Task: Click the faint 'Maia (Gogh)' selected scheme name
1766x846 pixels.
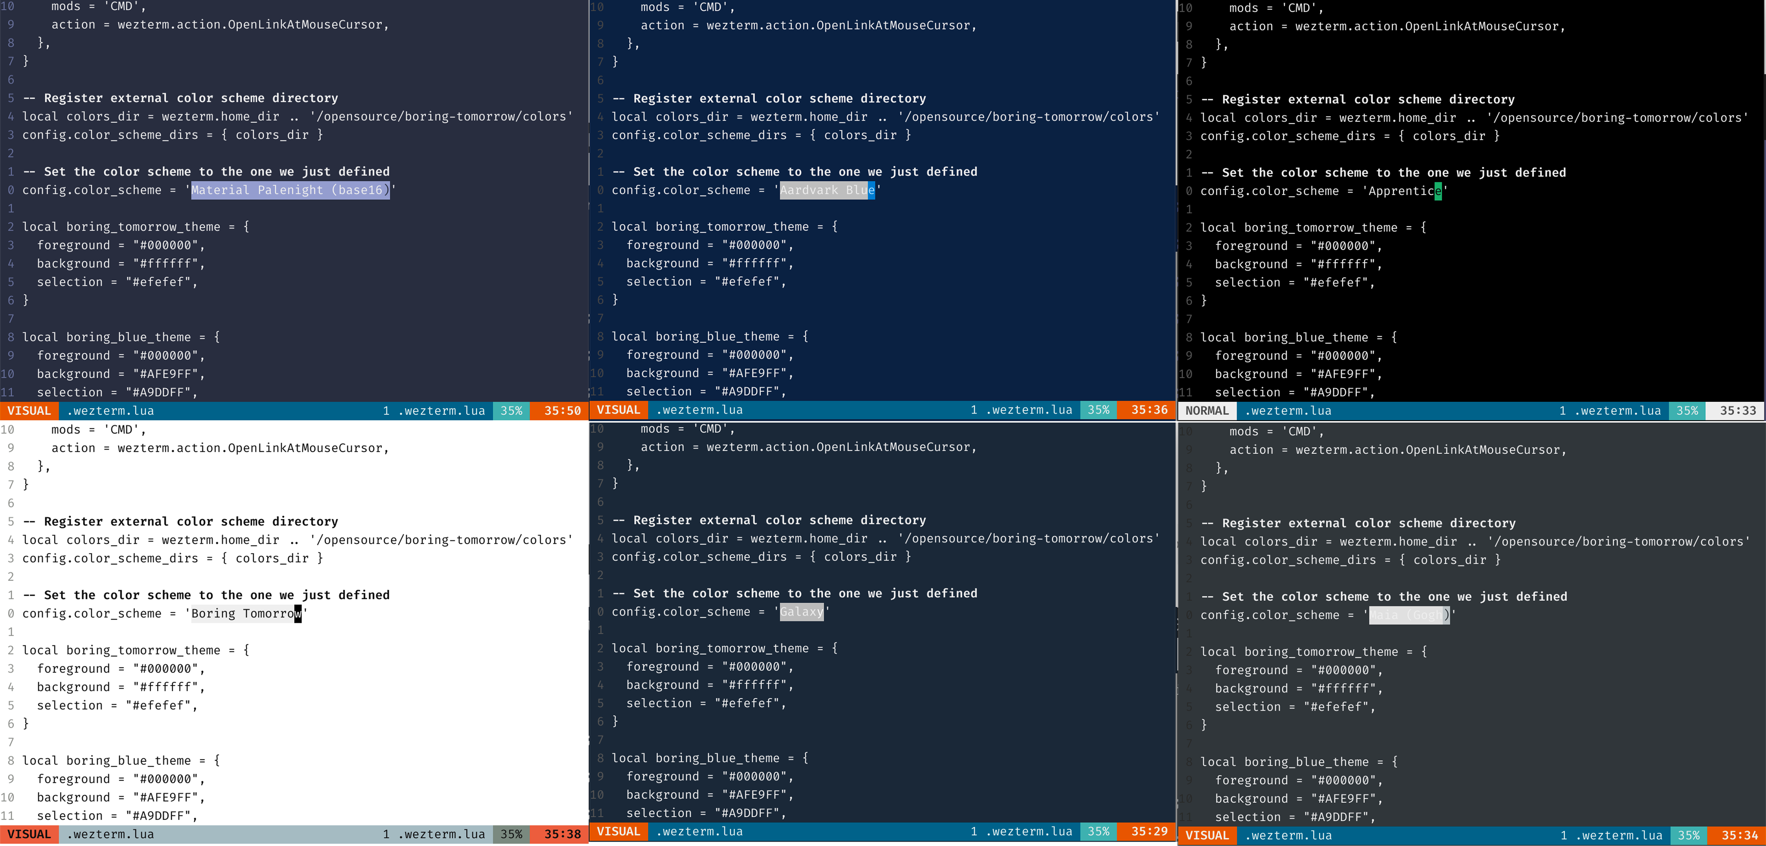Action: (1409, 615)
